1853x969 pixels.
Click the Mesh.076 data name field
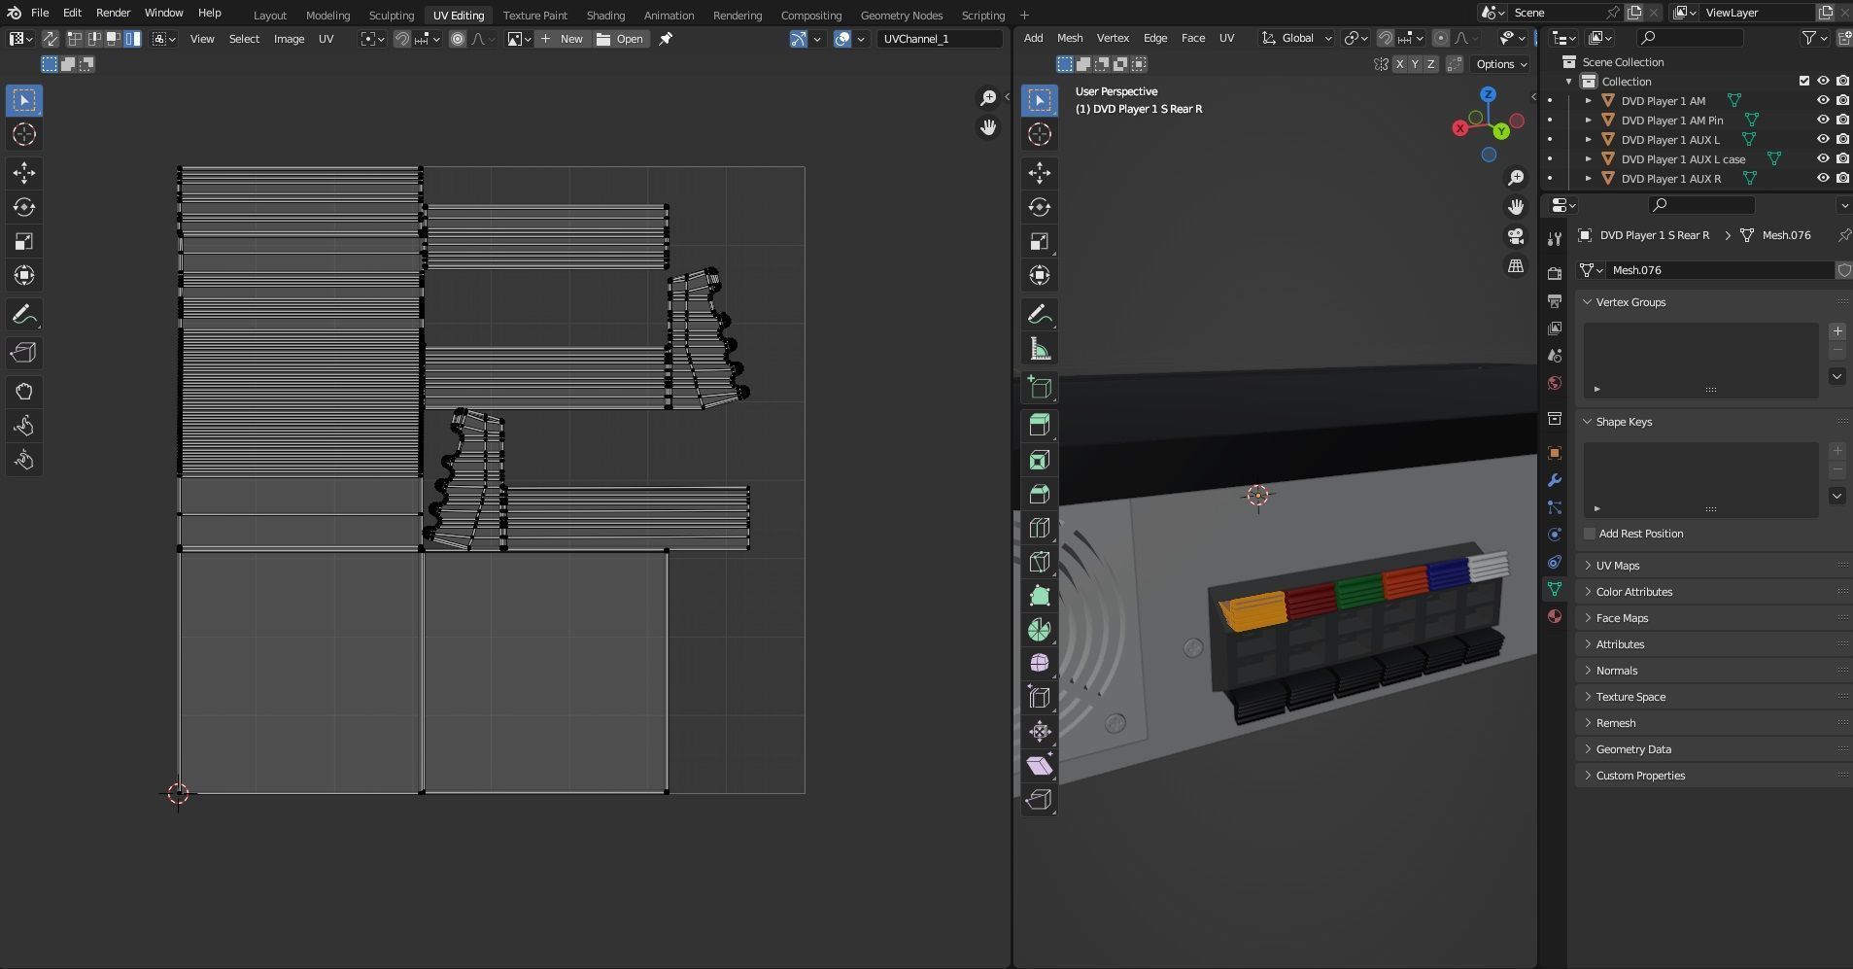(1720, 270)
